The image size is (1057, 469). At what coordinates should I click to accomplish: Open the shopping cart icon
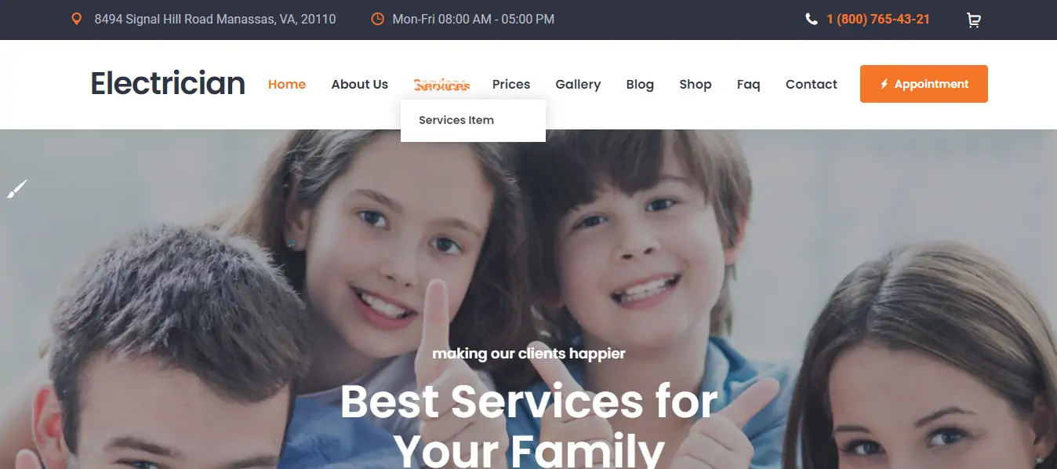coord(974,20)
